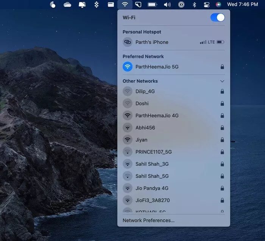Open the volume control in menu bar
265x241 pixels.
[x=167, y=5]
